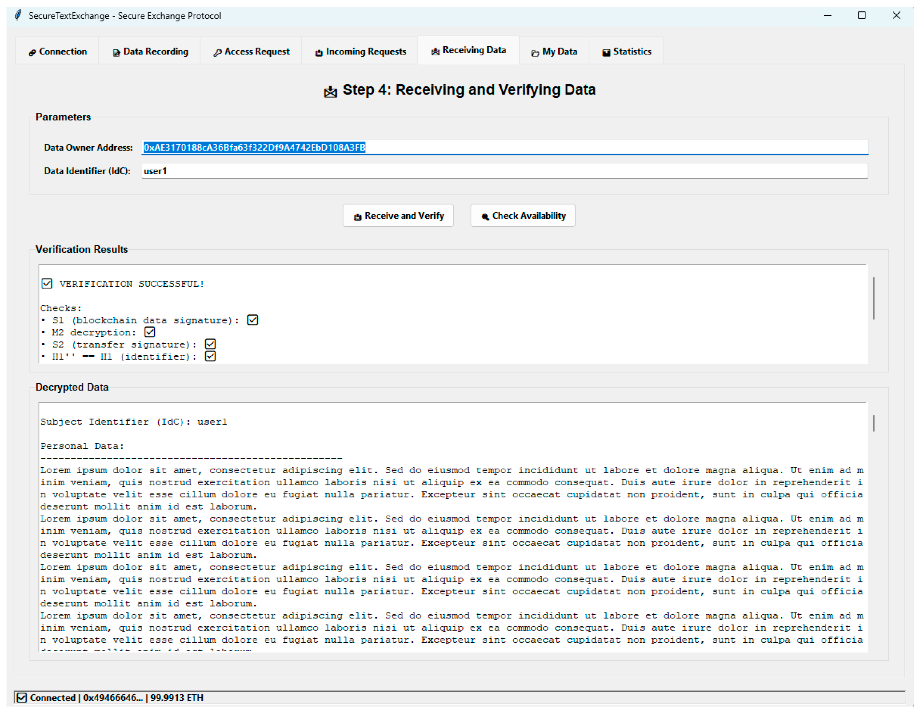Focus the Data Owner Address field

tap(505, 147)
